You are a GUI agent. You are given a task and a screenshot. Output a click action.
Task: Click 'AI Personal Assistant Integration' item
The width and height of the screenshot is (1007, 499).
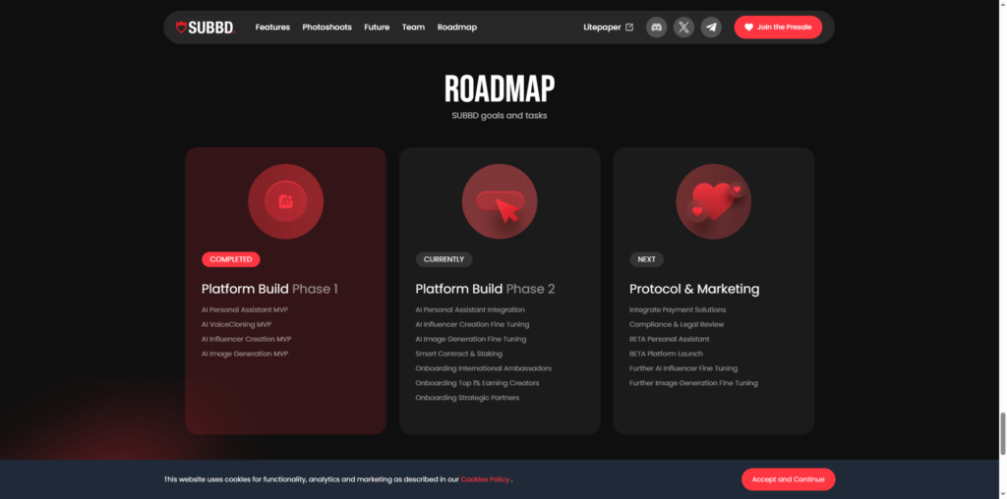pos(470,309)
